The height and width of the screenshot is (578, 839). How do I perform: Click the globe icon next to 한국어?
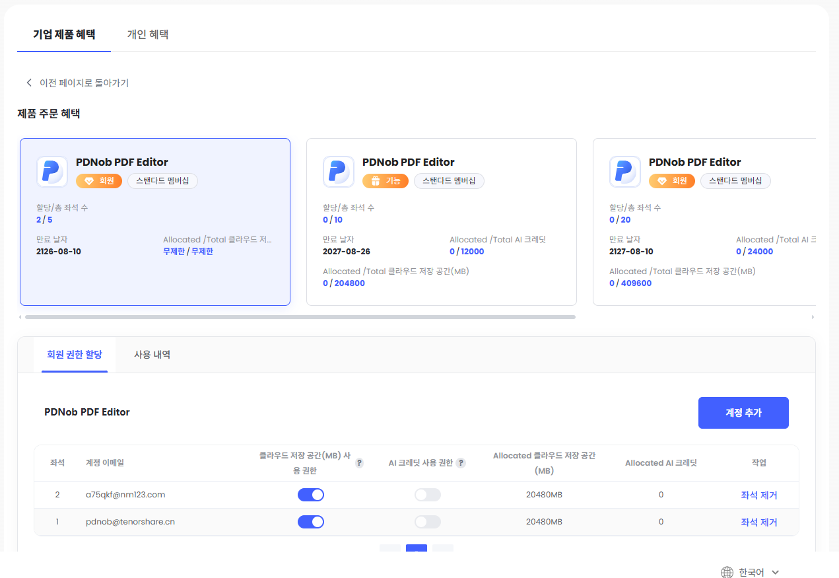pyautogui.click(x=727, y=572)
